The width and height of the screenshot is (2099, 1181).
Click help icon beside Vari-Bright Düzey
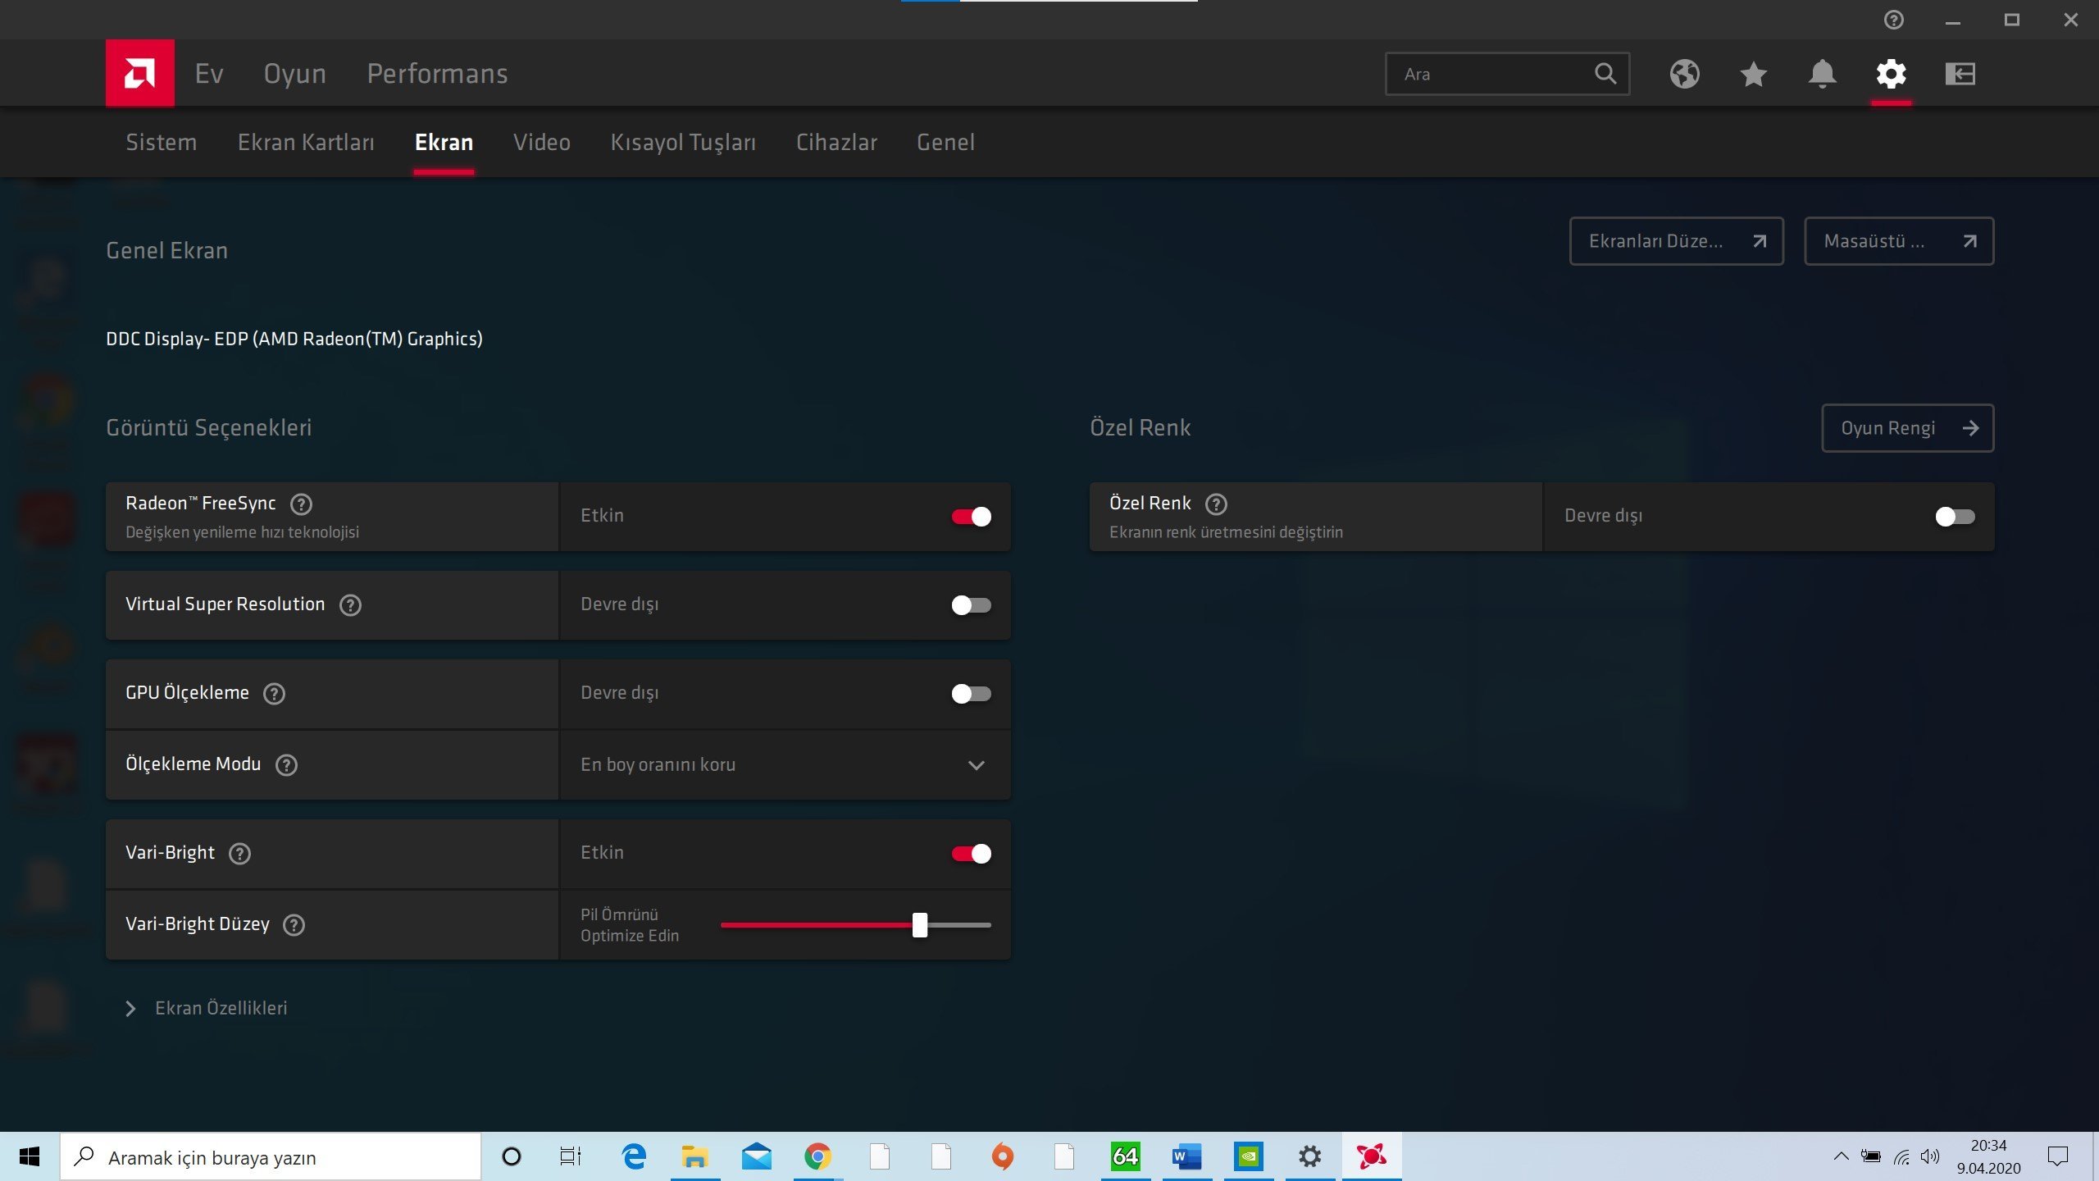[294, 924]
